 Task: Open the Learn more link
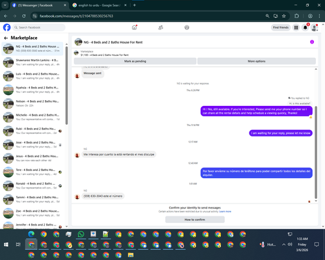(x=225, y=211)
